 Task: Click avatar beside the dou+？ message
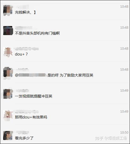[x=8, y=52]
